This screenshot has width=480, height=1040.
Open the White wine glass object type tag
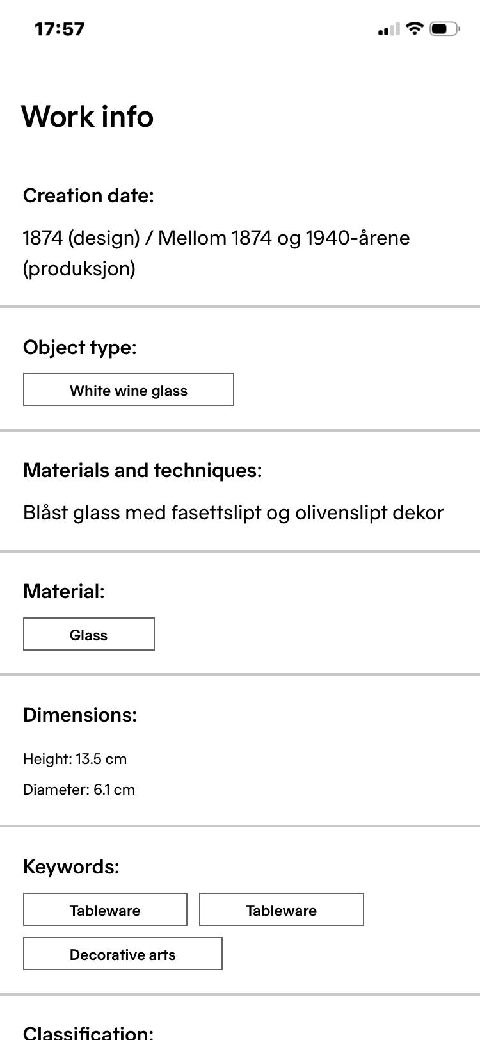[x=129, y=390]
